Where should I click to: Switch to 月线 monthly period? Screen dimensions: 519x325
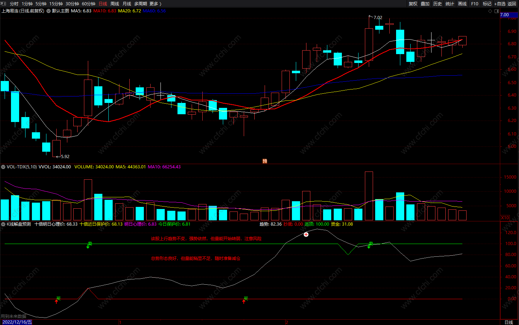127,4
